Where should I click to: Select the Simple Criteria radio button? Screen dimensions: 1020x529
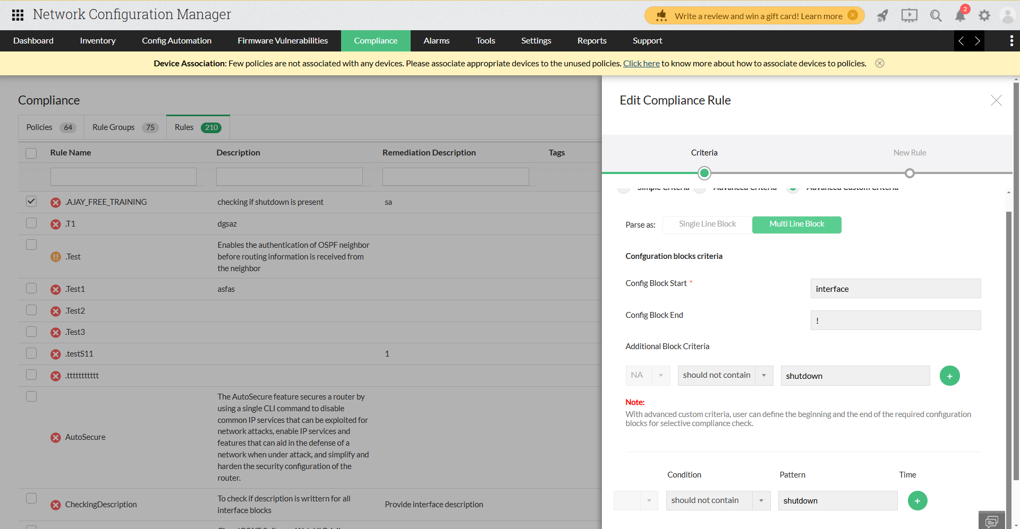(x=623, y=188)
